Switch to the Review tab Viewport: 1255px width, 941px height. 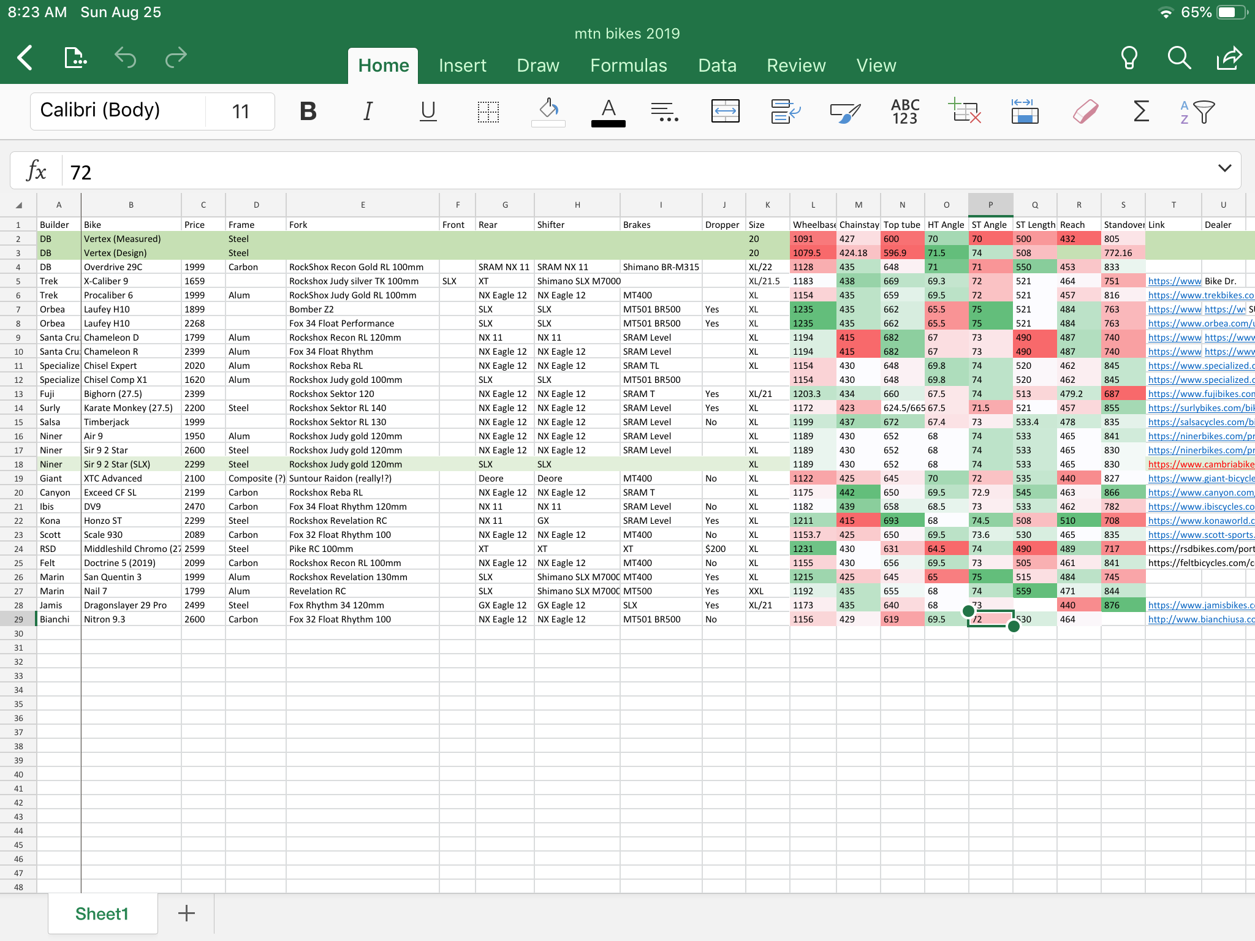pos(796,66)
